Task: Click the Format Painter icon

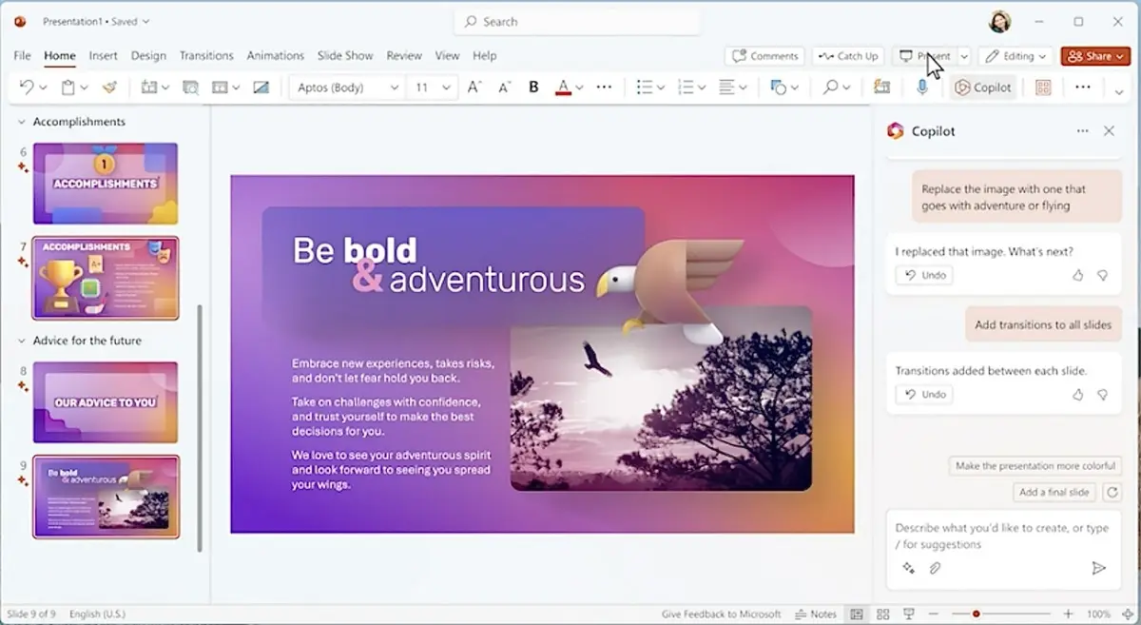Action: click(109, 88)
